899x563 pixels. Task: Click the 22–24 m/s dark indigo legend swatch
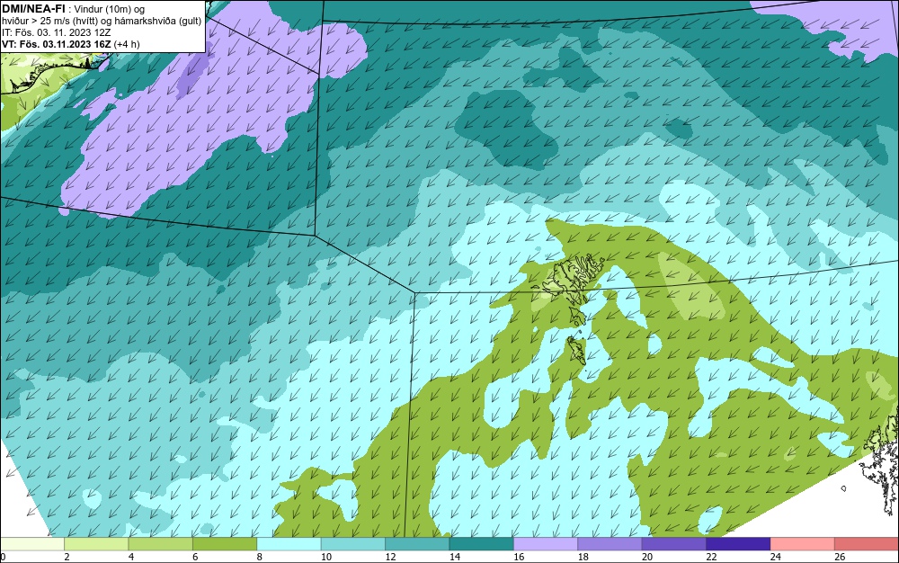pyautogui.click(x=738, y=544)
